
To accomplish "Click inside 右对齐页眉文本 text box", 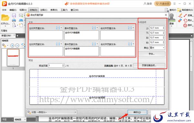I will click(x=118, y=35).
